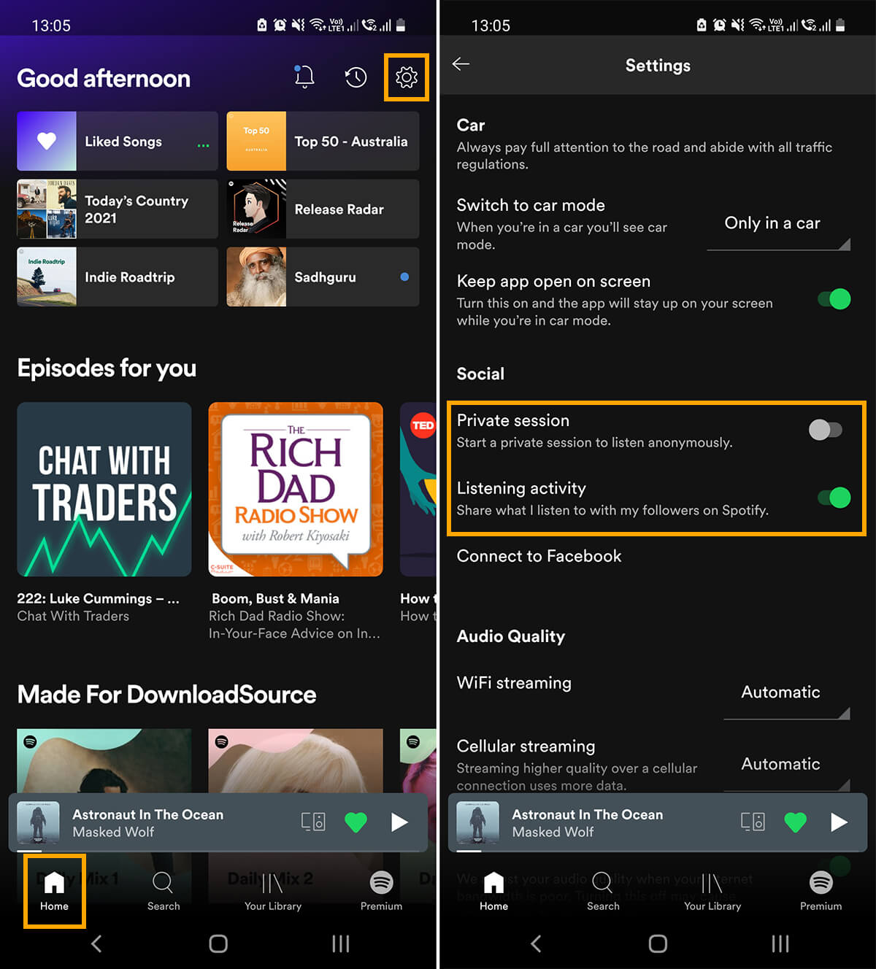Tap Android back button on left screen
The width and height of the screenshot is (876, 969).
pyautogui.click(x=96, y=943)
